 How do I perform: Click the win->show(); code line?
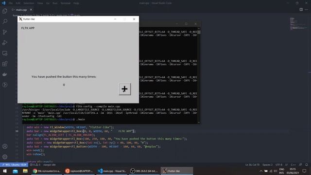click(36, 154)
